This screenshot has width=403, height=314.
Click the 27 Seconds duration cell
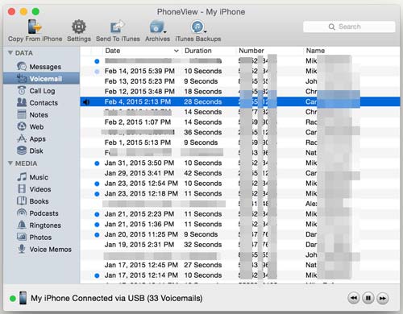203,265
